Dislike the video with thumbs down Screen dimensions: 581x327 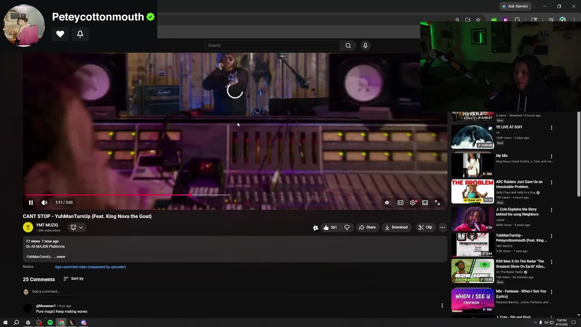[x=347, y=227]
